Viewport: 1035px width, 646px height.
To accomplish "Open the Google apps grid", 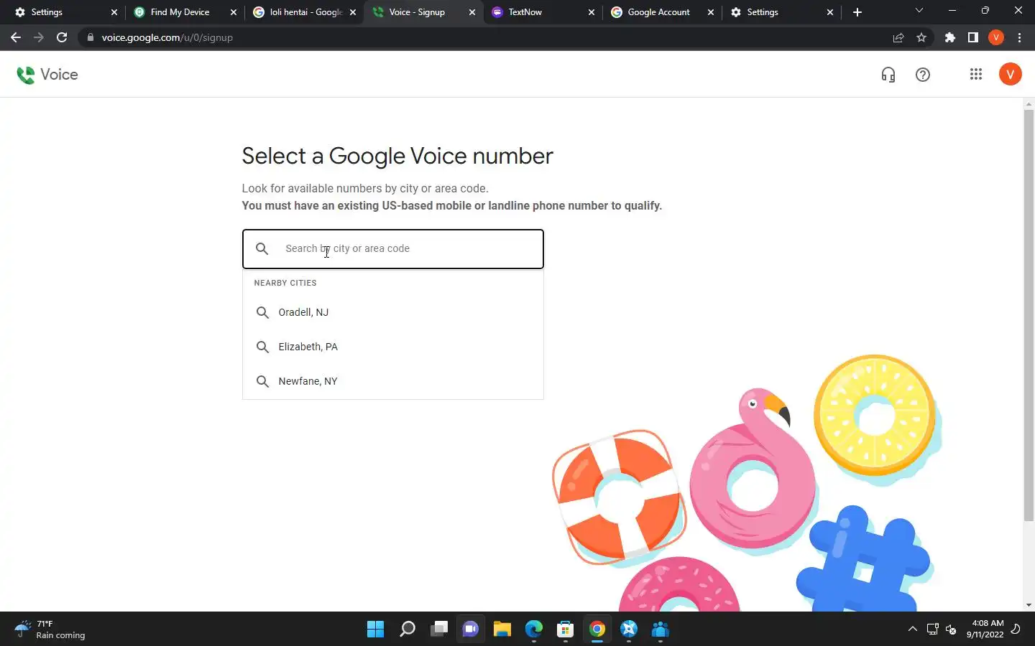I will tap(975, 74).
